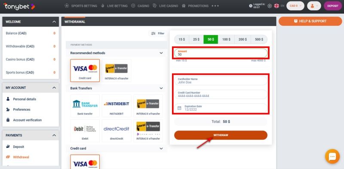Collapse the My Account panel

pyautogui.click(x=54, y=88)
